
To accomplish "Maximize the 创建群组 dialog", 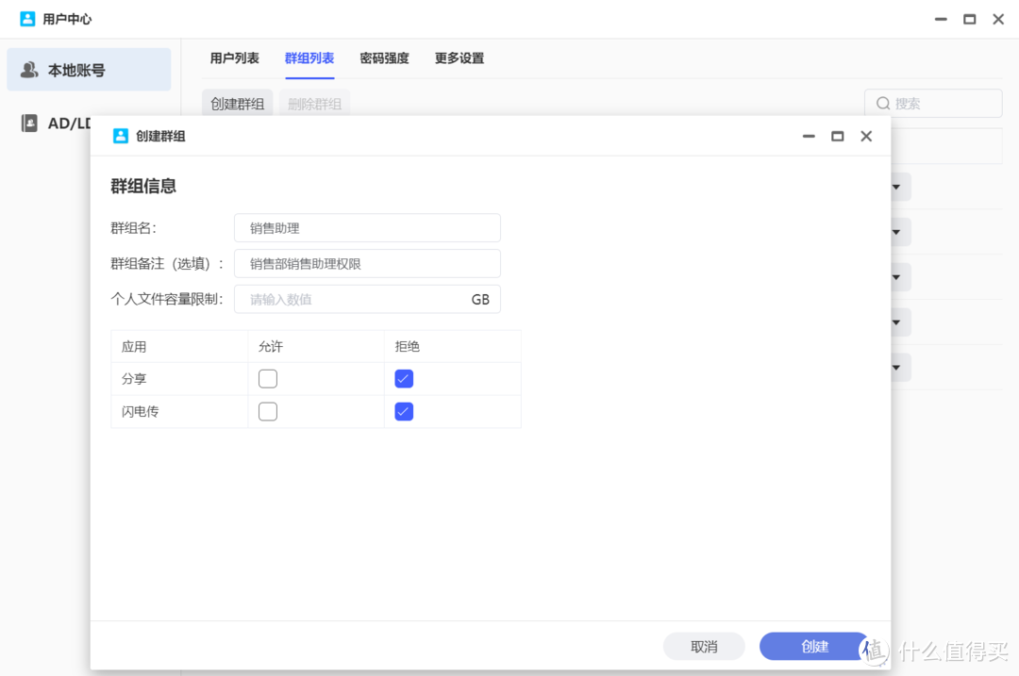I will (837, 136).
